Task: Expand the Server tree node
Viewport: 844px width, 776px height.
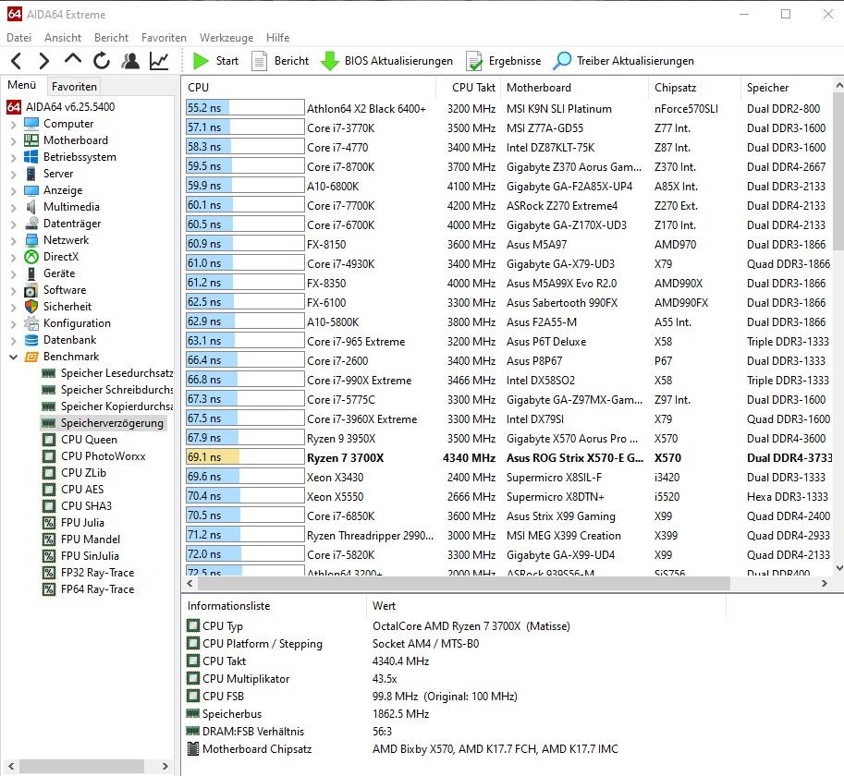Action: (x=14, y=175)
